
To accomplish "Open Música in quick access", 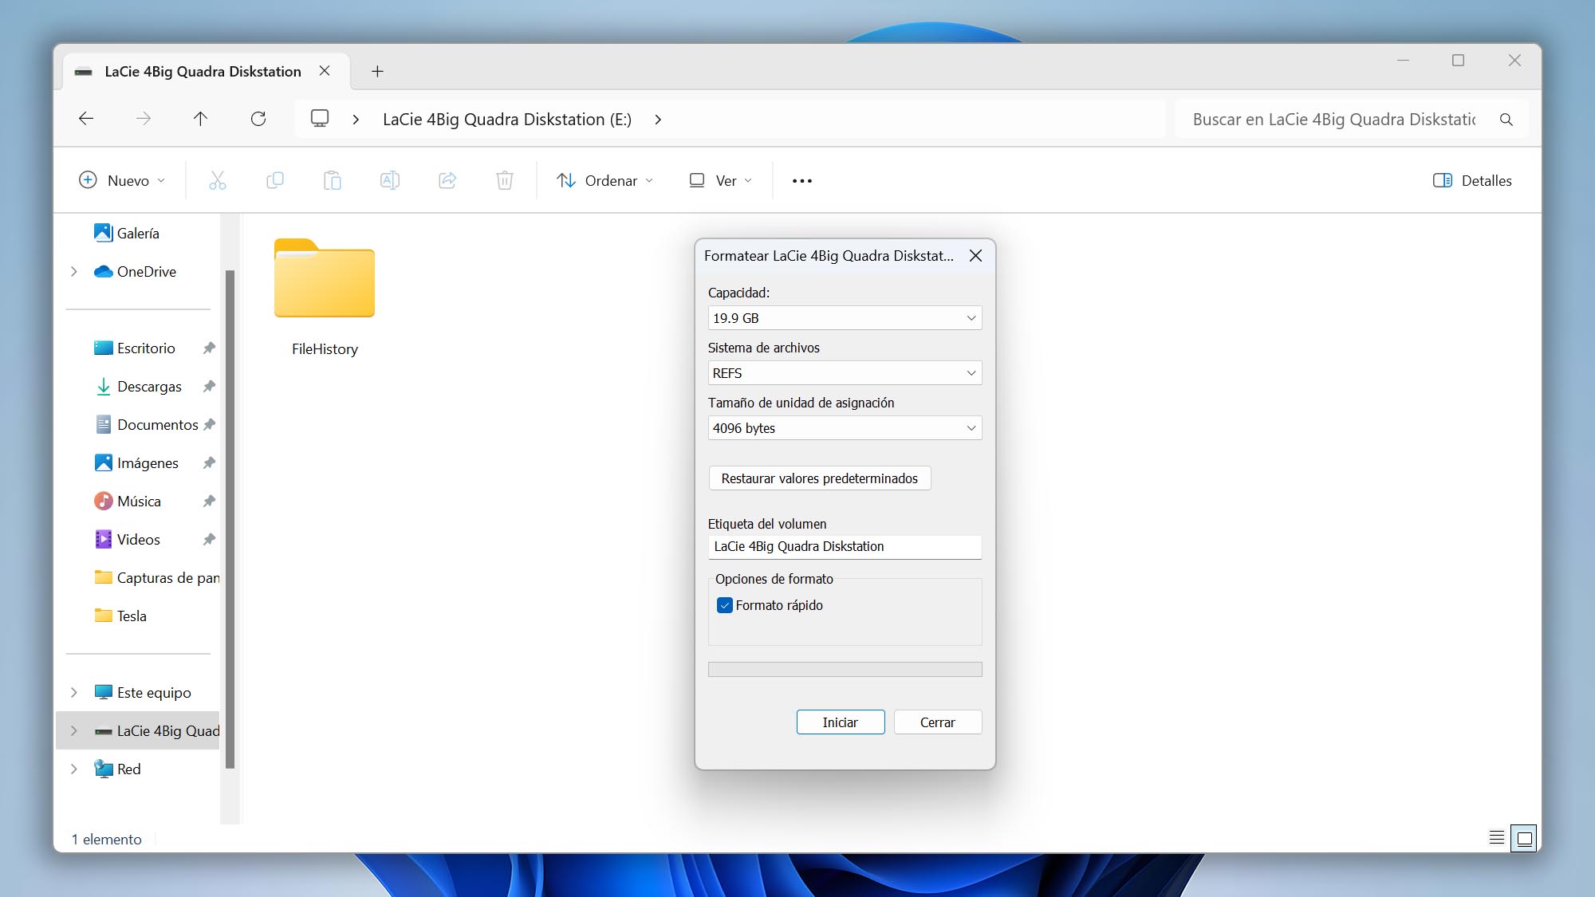I will tap(139, 502).
